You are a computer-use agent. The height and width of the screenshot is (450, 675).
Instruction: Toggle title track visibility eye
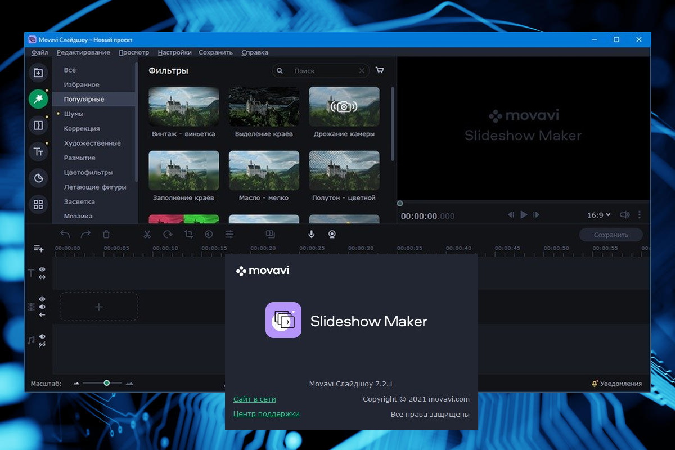pos(42,270)
